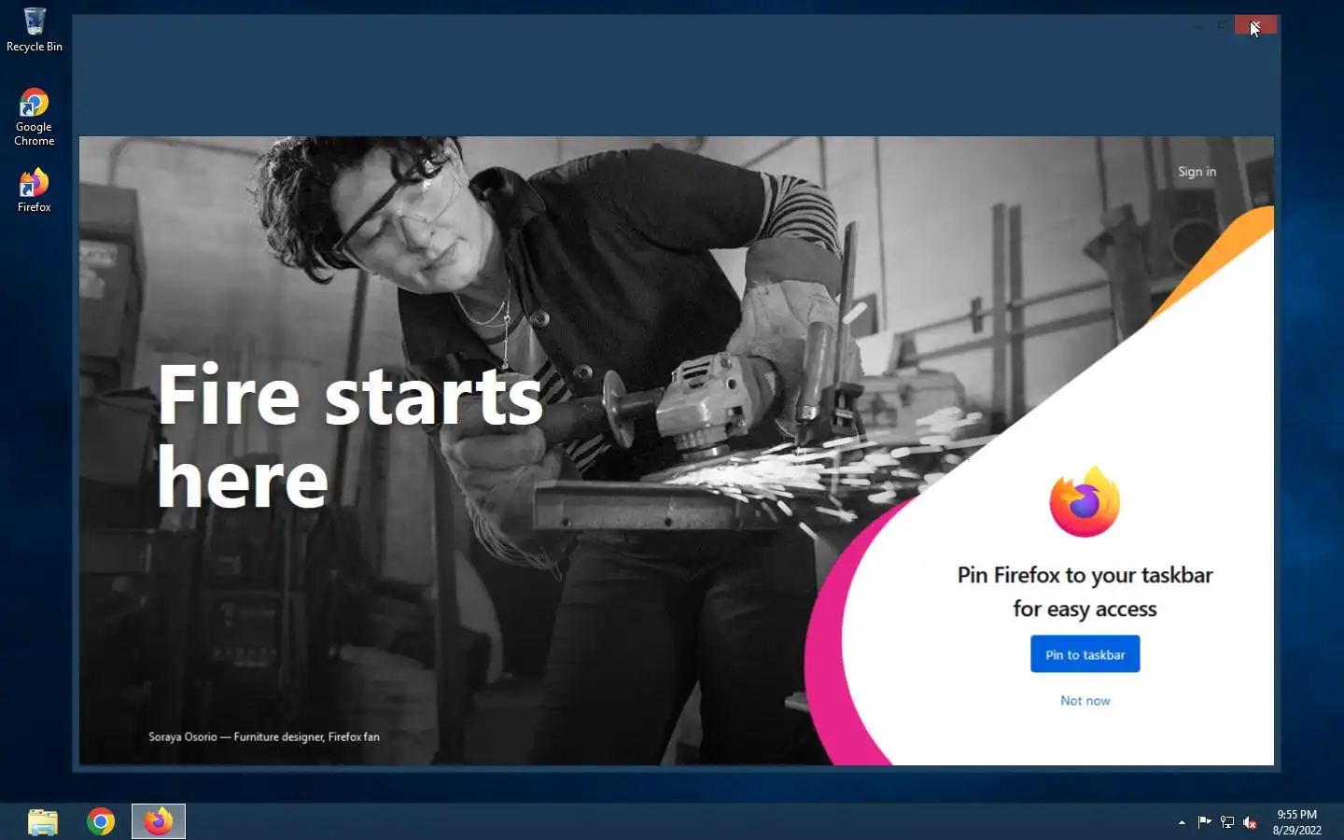Click the Soraya Osorio photo caption
This screenshot has width=1344, height=840.
pyautogui.click(x=264, y=736)
